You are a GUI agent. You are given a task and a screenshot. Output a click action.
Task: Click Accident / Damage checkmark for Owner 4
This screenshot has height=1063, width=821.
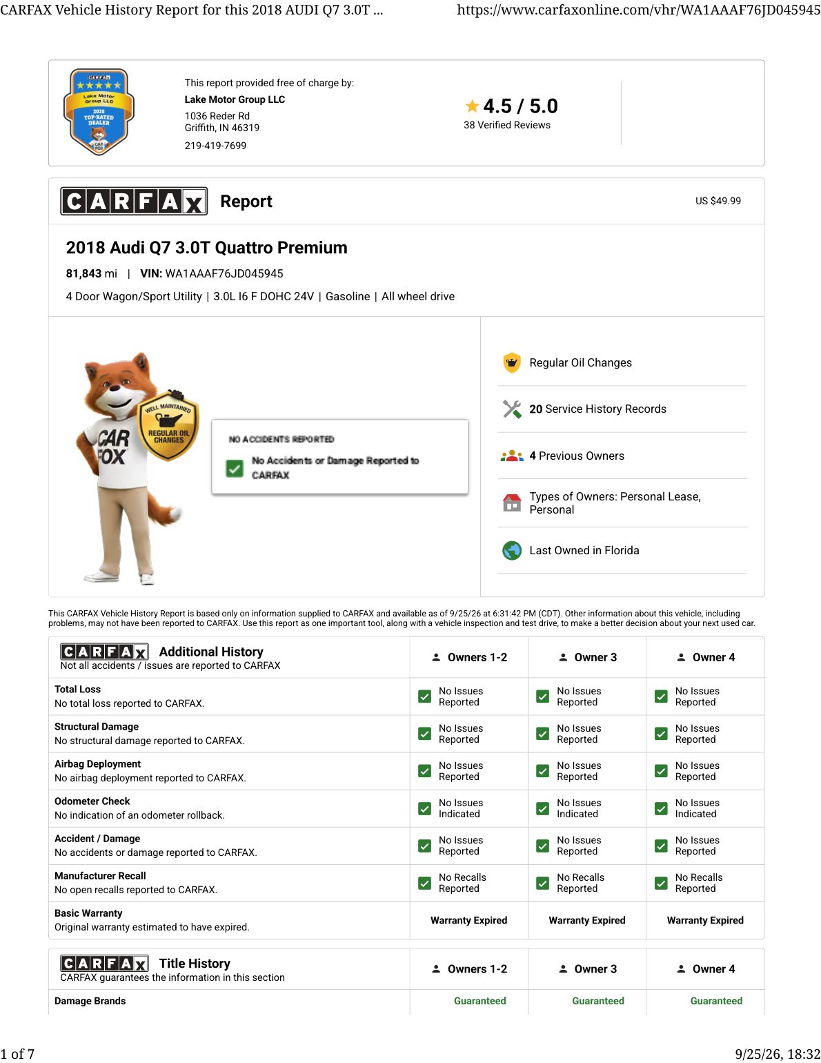coord(661,846)
